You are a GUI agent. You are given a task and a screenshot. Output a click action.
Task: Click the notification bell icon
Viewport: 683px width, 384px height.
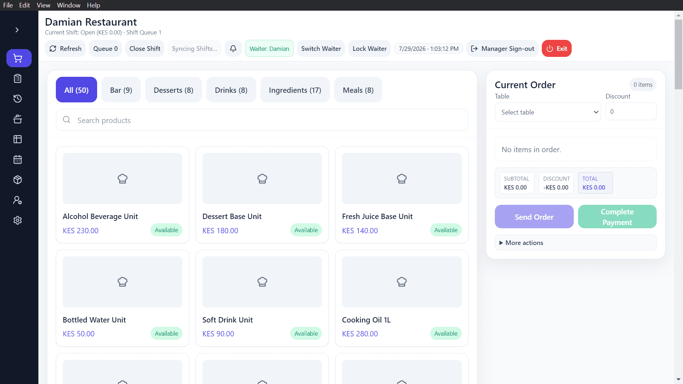pos(233,48)
